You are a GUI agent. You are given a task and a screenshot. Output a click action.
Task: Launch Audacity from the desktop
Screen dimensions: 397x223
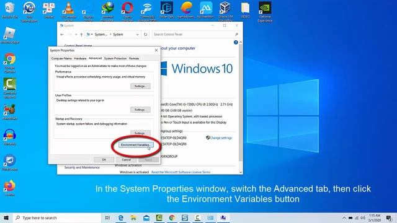click(10, 137)
